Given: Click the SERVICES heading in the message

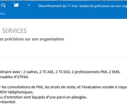Looking at the screenshot, I should (x=14, y=31).
